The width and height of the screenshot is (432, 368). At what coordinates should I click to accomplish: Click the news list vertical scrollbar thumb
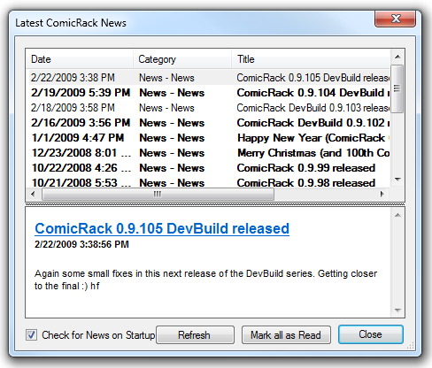point(397,88)
